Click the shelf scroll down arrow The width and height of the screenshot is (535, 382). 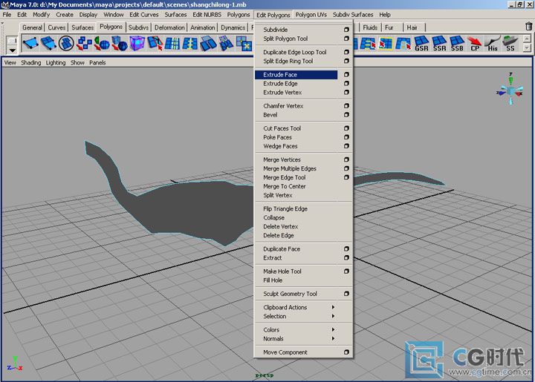coord(527,48)
